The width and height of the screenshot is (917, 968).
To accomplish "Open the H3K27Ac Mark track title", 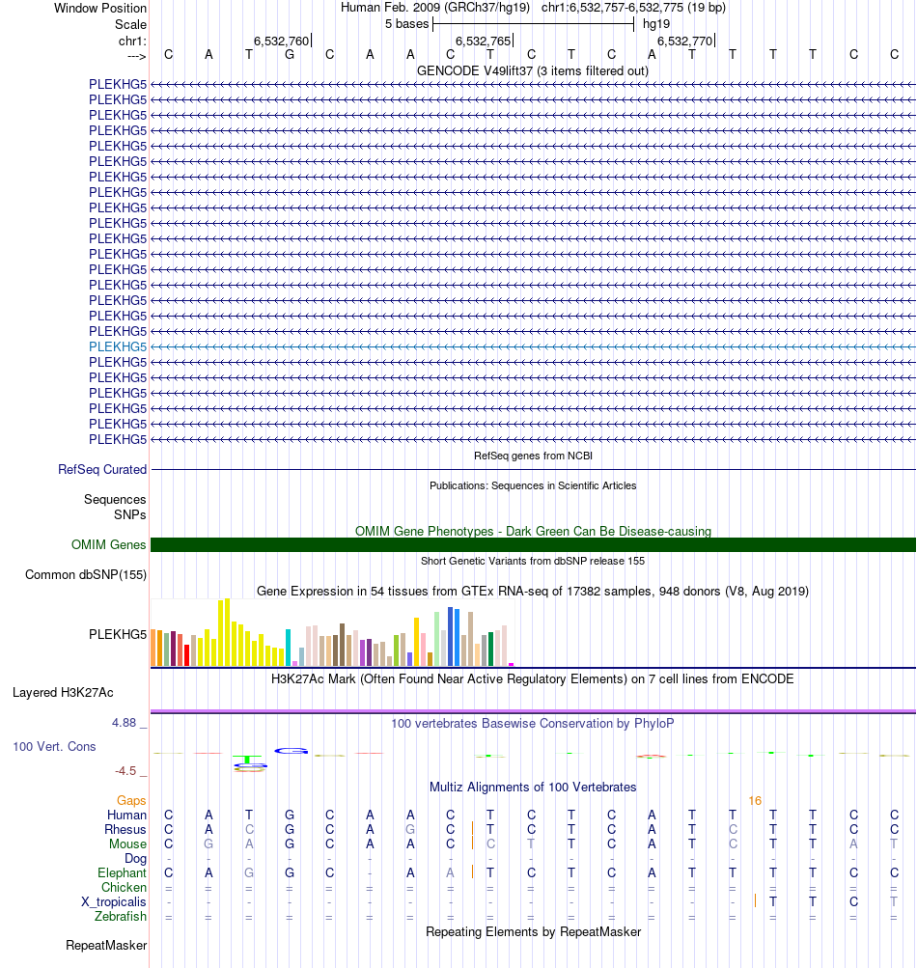I will point(532,679).
